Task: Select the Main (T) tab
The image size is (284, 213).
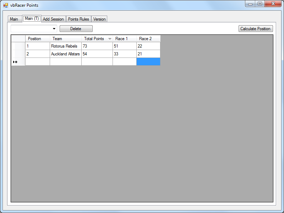Action: click(x=32, y=19)
